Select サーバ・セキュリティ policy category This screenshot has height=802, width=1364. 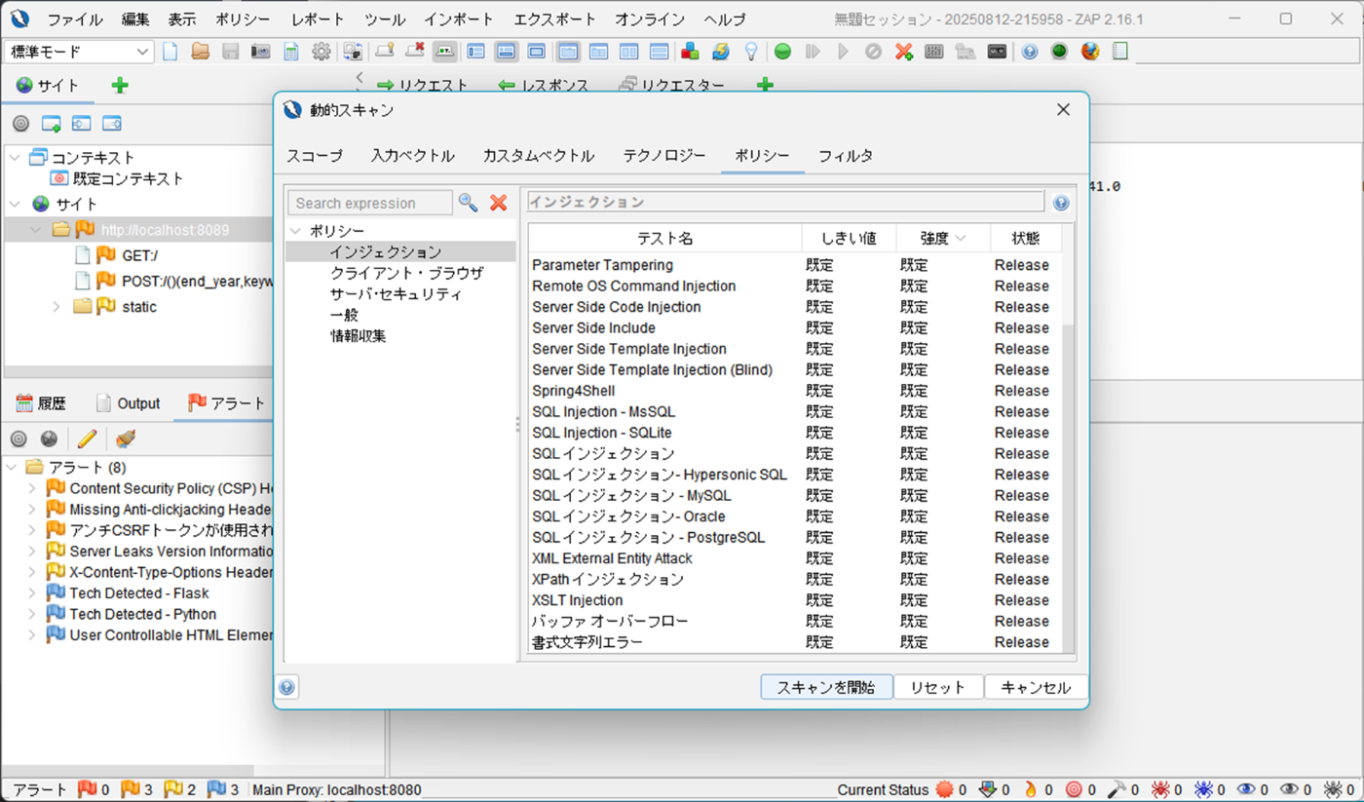point(396,294)
